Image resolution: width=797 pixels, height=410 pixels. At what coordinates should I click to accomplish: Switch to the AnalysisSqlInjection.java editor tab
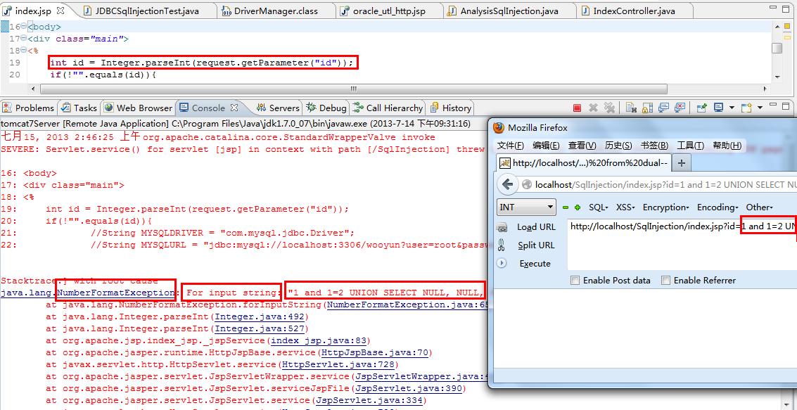tap(509, 11)
